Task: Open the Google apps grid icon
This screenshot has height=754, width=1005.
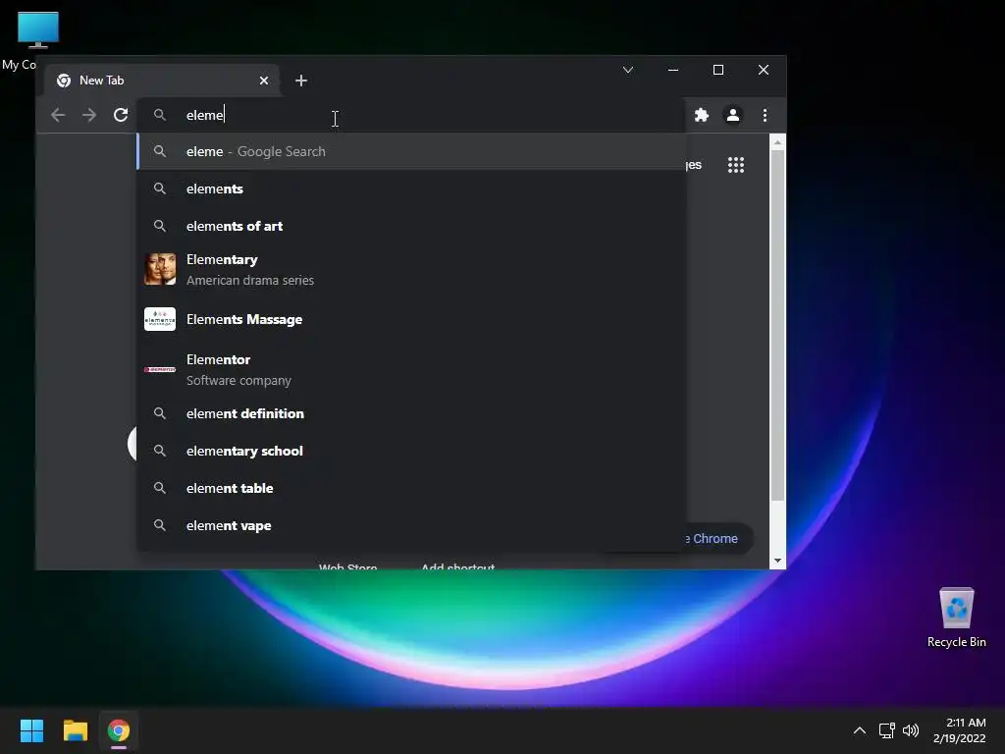Action: point(736,165)
